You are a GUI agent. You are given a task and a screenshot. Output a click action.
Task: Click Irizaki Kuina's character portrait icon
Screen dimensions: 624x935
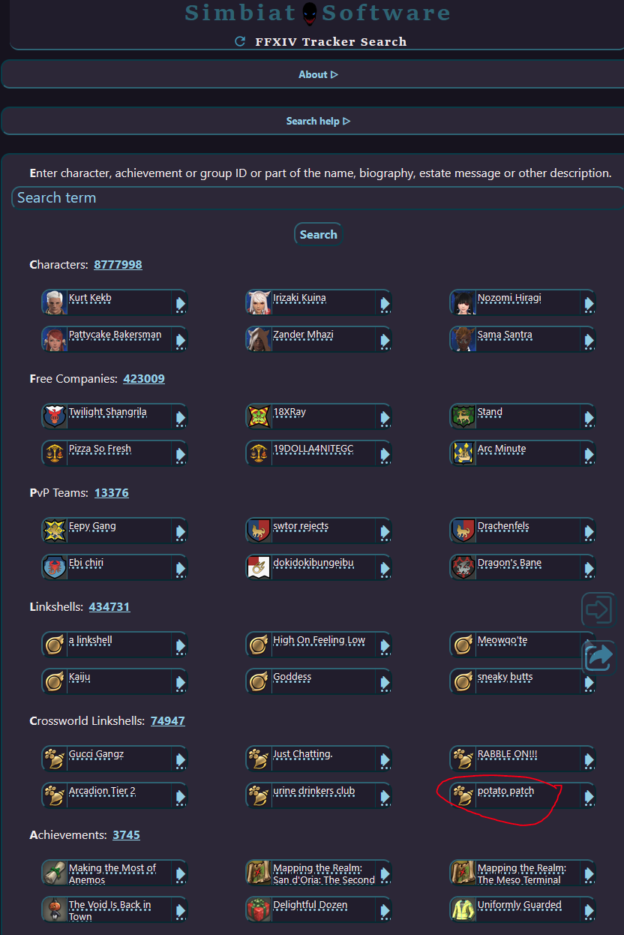point(259,302)
